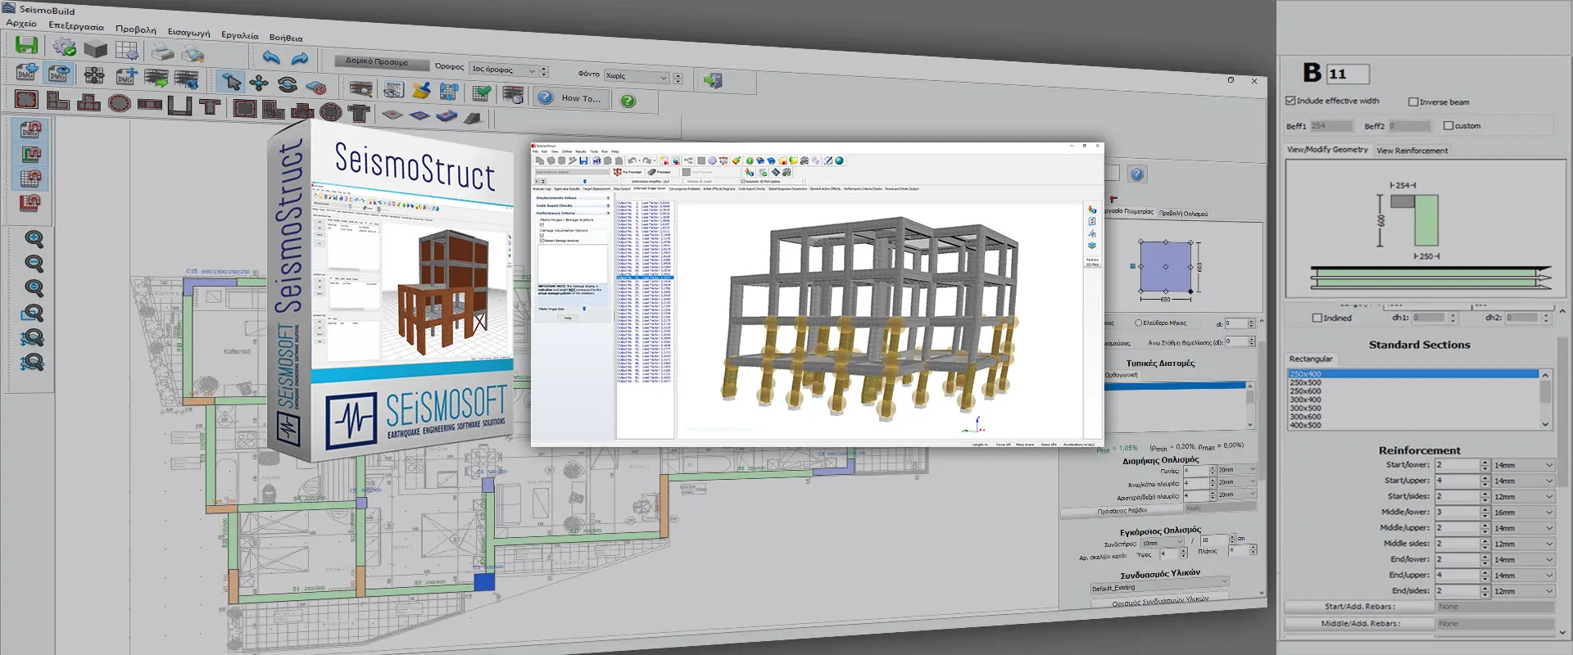Open the Εργαλεία menu
Image resolution: width=1573 pixels, height=655 pixels.
coord(239,35)
